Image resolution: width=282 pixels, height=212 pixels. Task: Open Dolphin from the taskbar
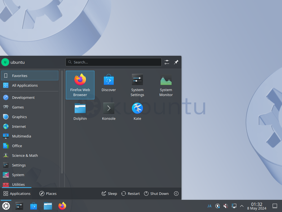[48, 206]
